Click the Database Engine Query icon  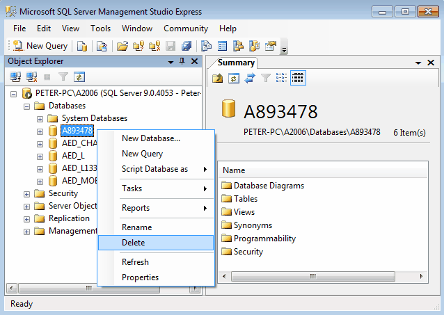tap(82, 46)
